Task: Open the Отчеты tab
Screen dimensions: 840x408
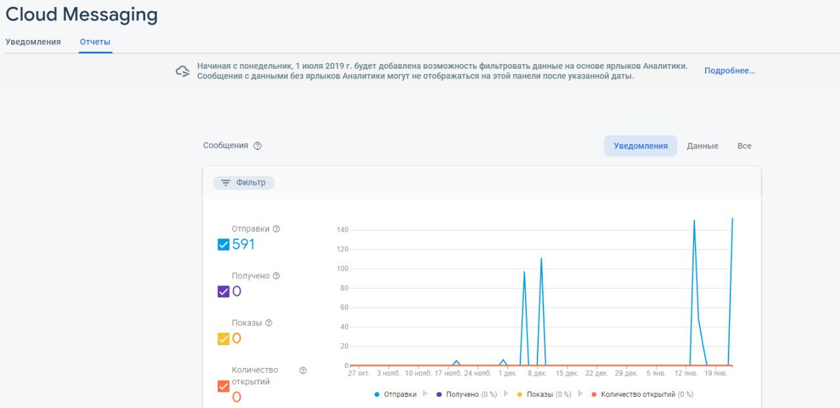Action: [95, 42]
